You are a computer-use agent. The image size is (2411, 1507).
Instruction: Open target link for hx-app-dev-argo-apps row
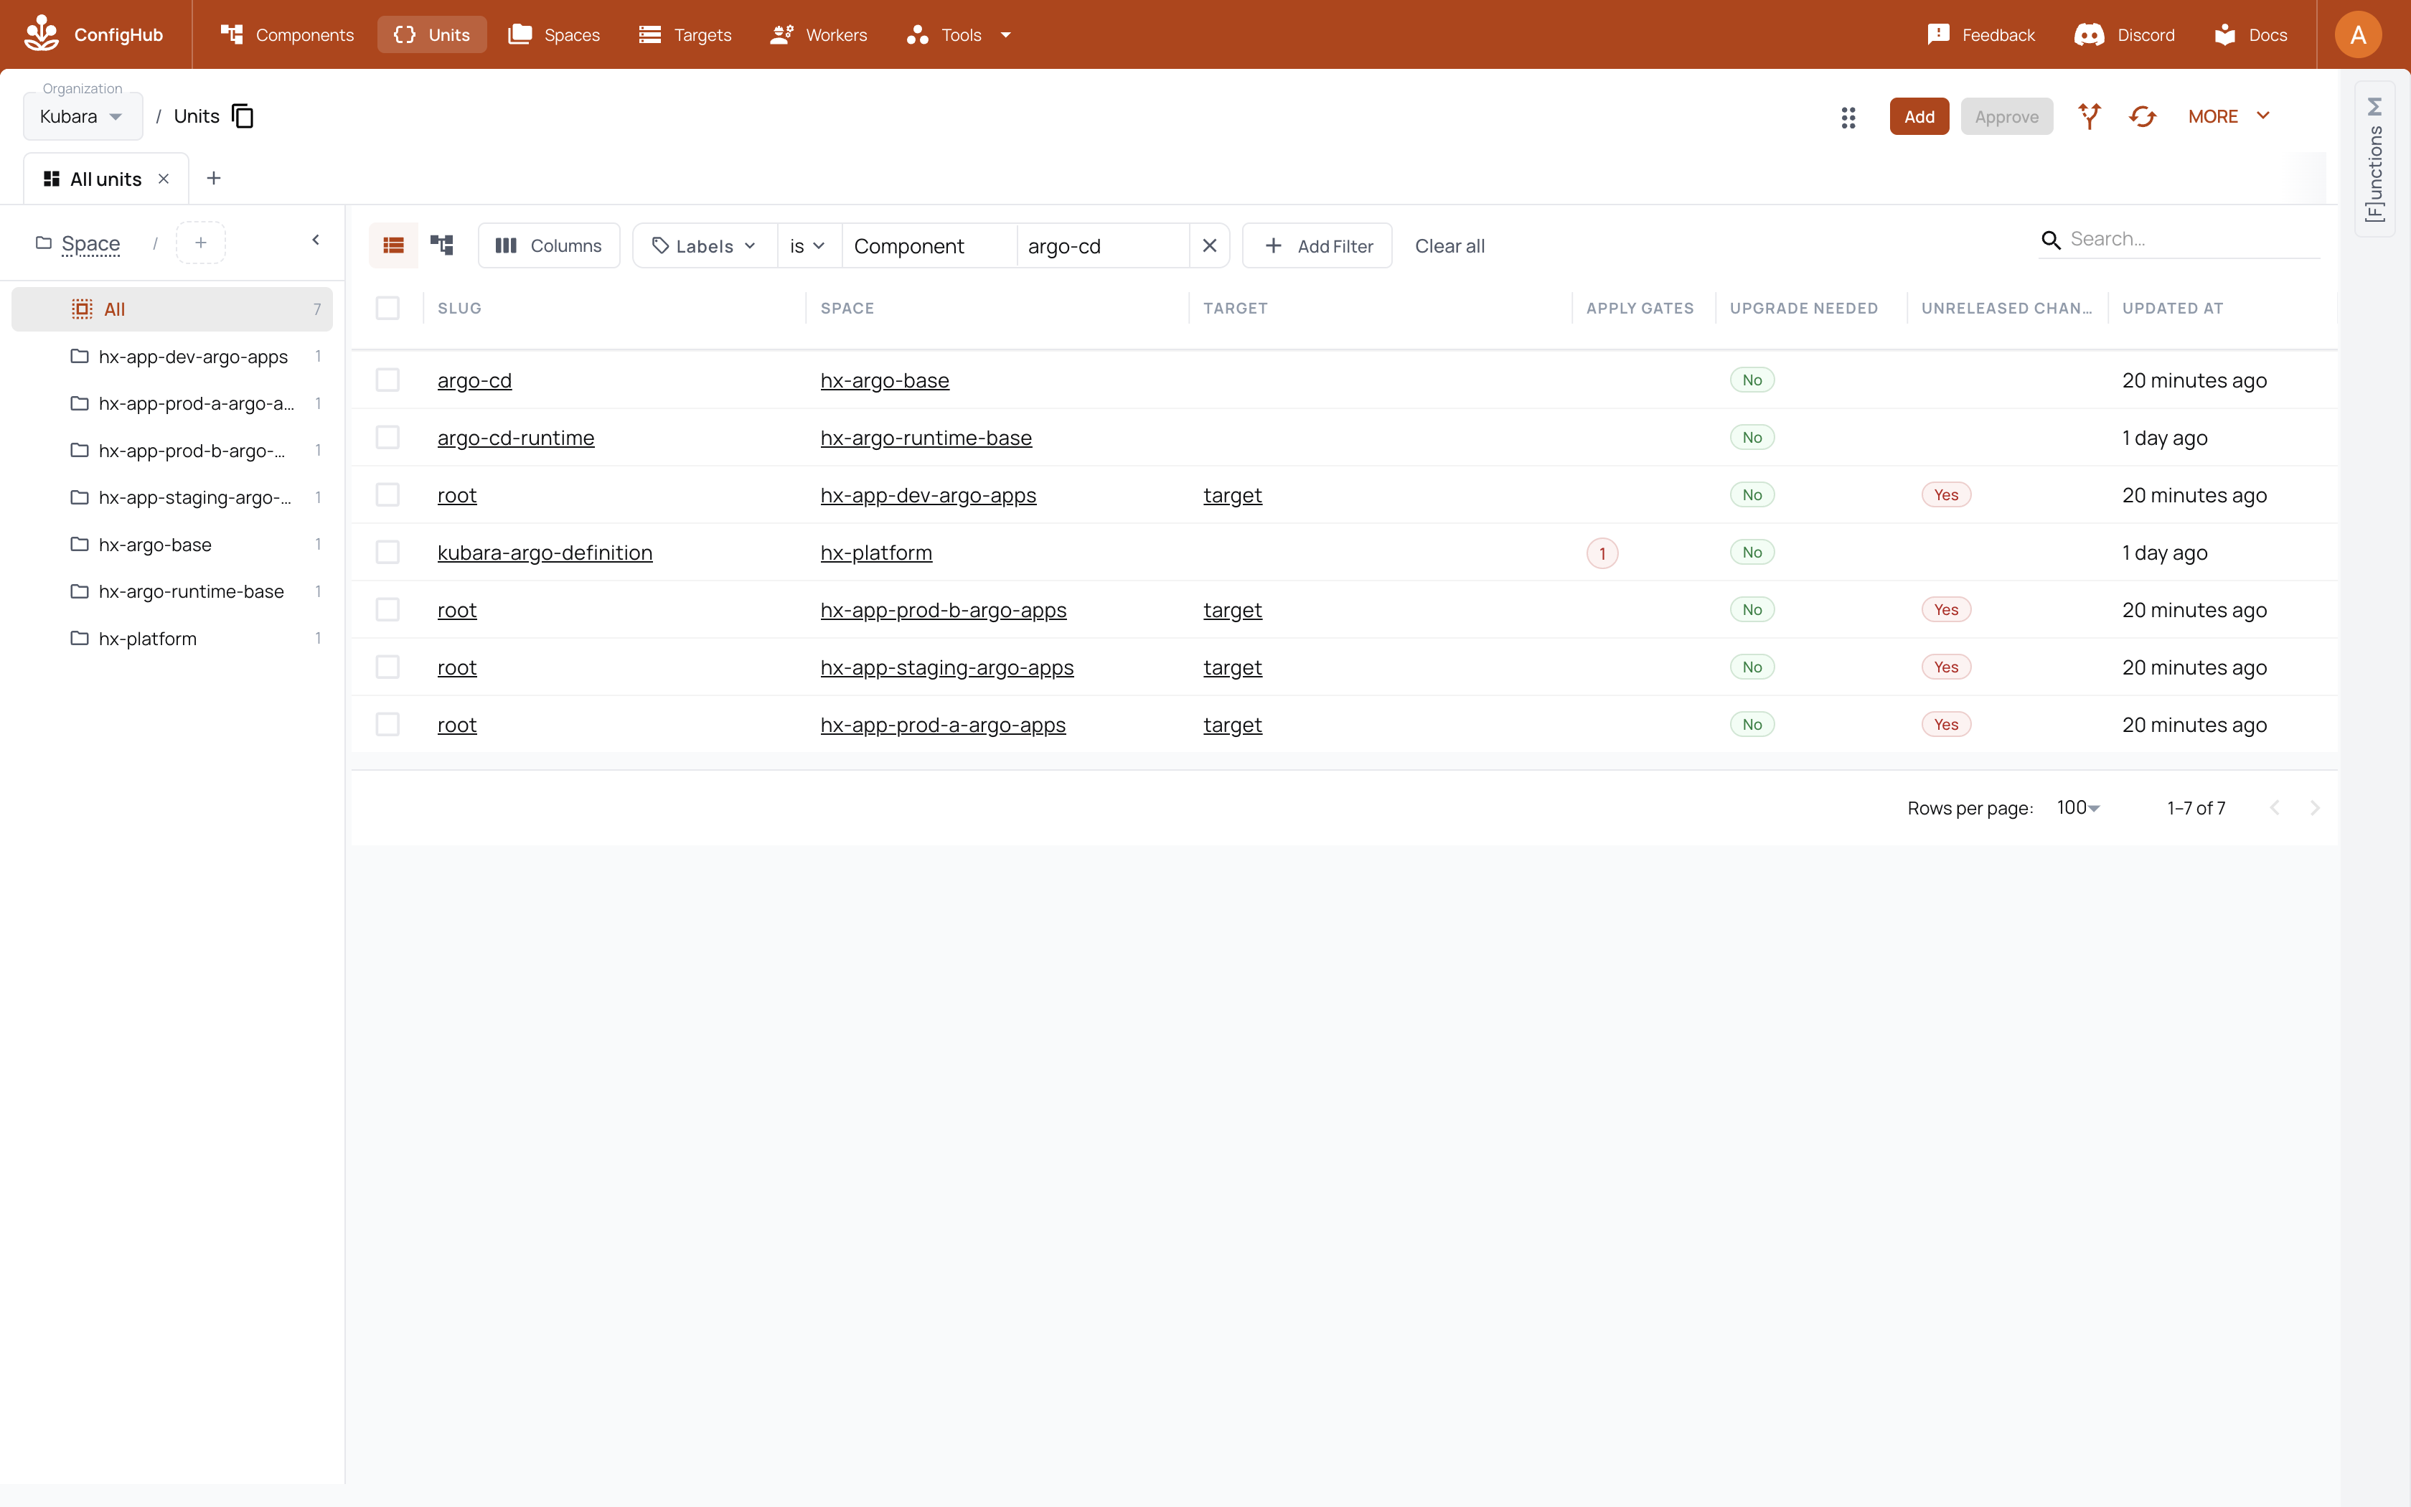pos(1232,495)
